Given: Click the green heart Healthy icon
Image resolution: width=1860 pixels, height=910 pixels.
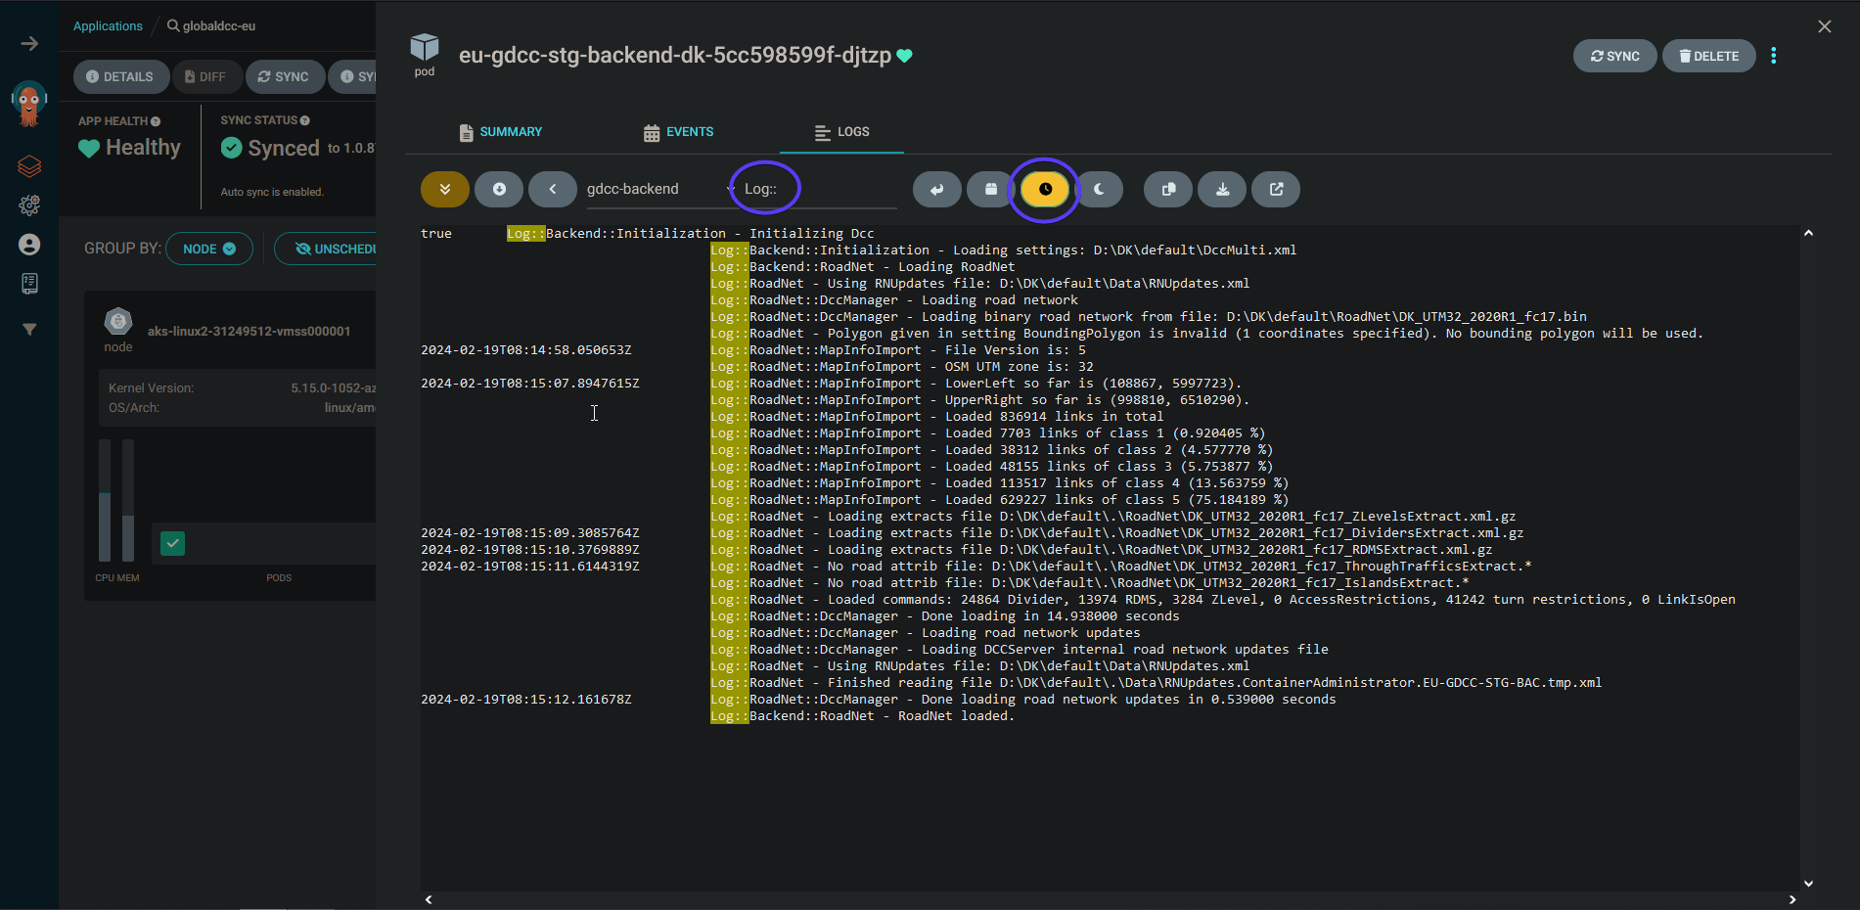Looking at the screenshot, I should 89,148.
